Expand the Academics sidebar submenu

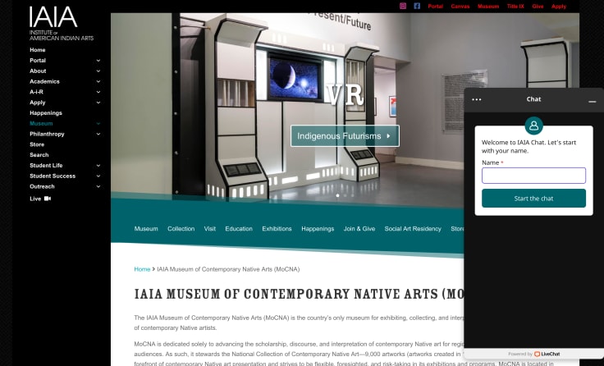coord(98,81)
